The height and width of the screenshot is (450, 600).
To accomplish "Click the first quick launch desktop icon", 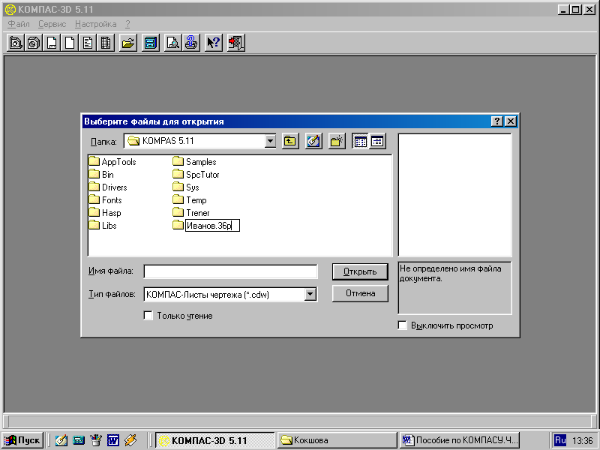I will tap(61, 440).
